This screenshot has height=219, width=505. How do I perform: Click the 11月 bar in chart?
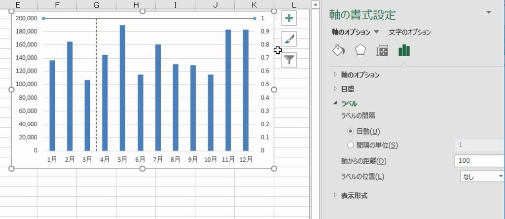(228, 90)
